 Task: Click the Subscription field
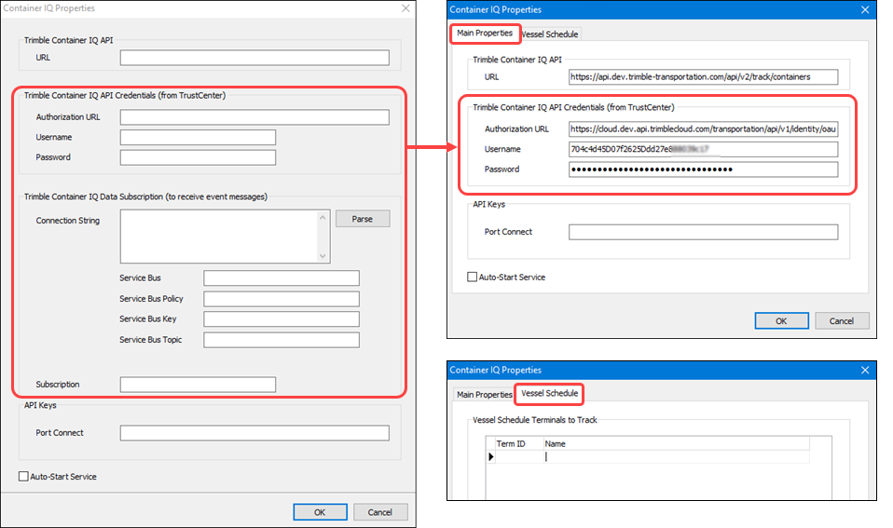(198, 385)
